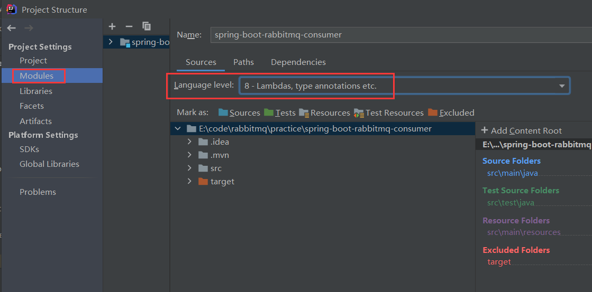Mark folder as Sources
This screenshot has width=592, height=292.
pyautogui.click(x=239, y=112)
